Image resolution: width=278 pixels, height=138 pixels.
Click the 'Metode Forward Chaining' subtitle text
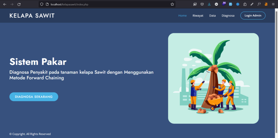(37, 78)
